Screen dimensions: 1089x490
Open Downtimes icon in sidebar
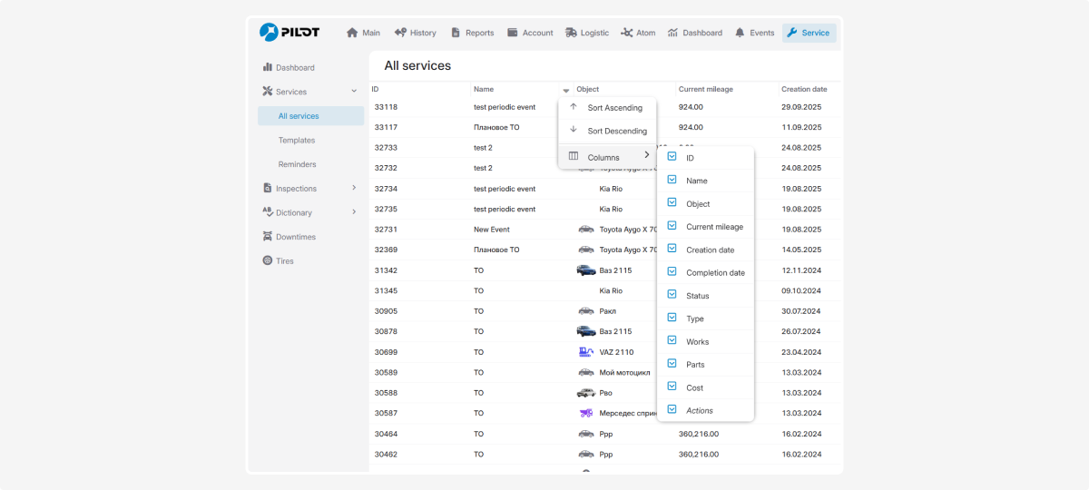268,237
